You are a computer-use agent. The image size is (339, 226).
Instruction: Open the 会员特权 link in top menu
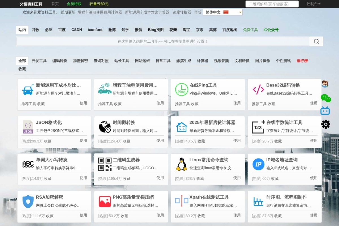[x=74, y=4]
